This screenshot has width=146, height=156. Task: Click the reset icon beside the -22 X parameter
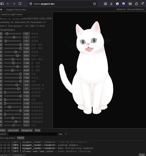1,34
